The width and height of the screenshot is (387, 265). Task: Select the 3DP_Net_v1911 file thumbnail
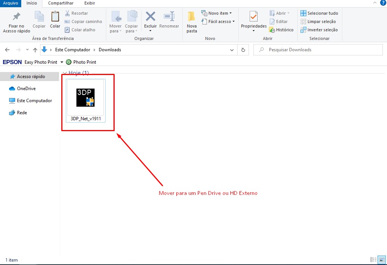85,98
